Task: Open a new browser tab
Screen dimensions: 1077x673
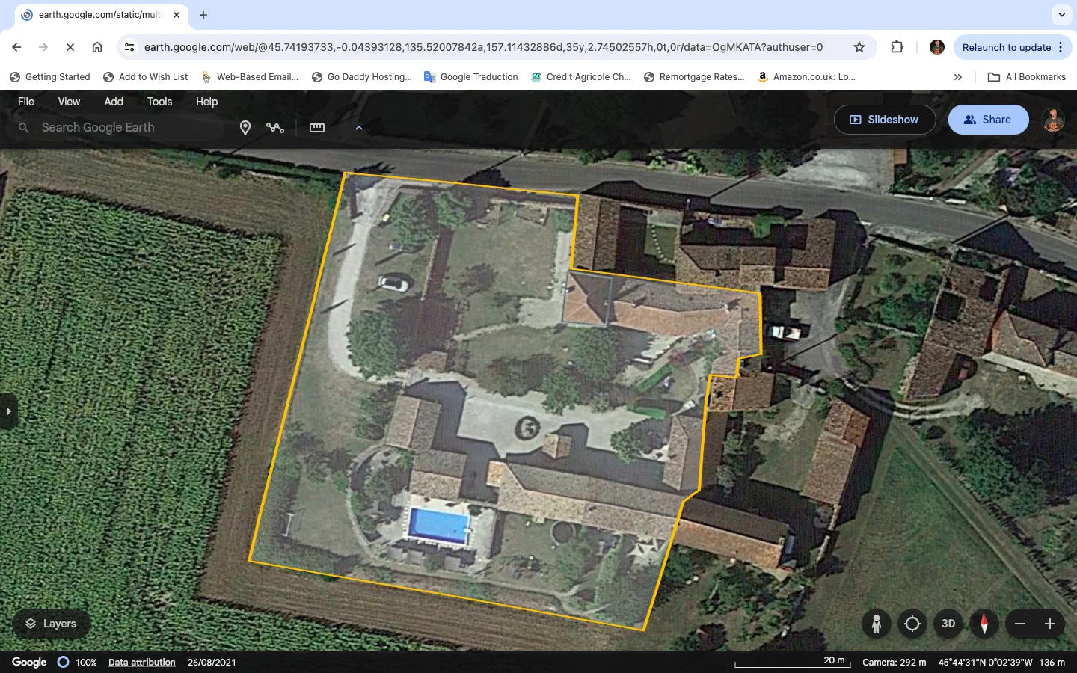Action: coord(203,15)
